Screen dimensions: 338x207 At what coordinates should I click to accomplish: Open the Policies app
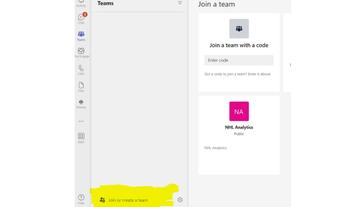[x=81, y=104]
